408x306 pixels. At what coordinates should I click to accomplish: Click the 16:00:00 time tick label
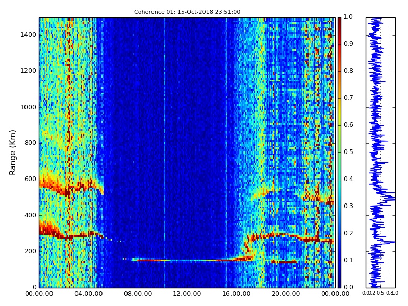(237, 294)
